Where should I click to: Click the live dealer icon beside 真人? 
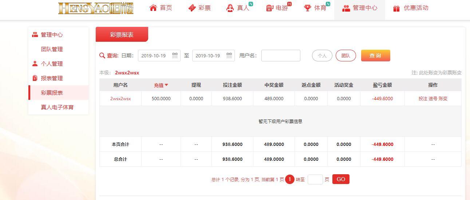pyautogui.click(x=230, y=8)
